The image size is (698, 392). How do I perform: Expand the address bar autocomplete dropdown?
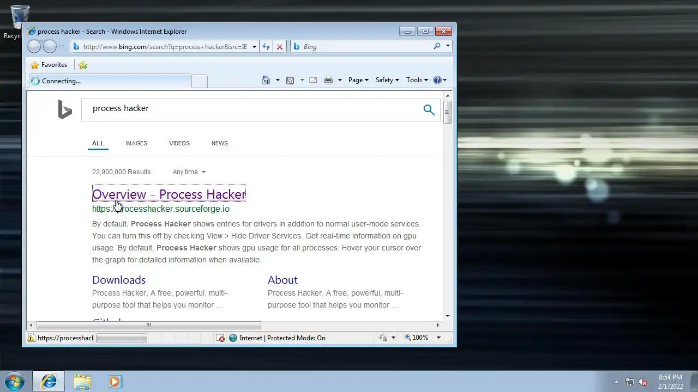(x=254, y=47)
